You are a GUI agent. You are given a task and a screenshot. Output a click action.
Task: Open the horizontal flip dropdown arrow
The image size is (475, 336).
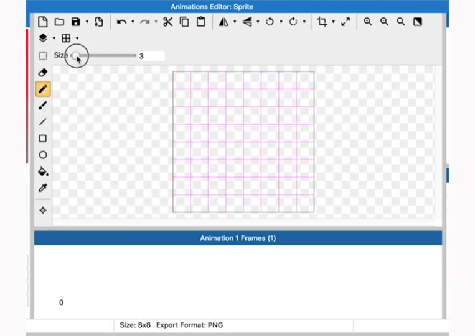(235, 22)
